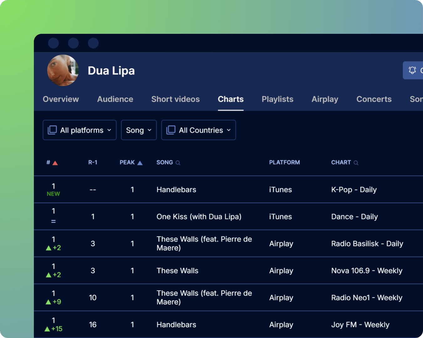Open the All platforms dropdown
The height and width of the screenshot is (338, 423).
click(79, 130)
